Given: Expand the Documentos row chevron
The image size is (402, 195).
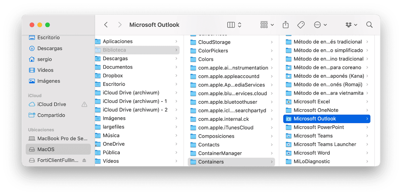Looking at the screenshot, I should point(177,67).
